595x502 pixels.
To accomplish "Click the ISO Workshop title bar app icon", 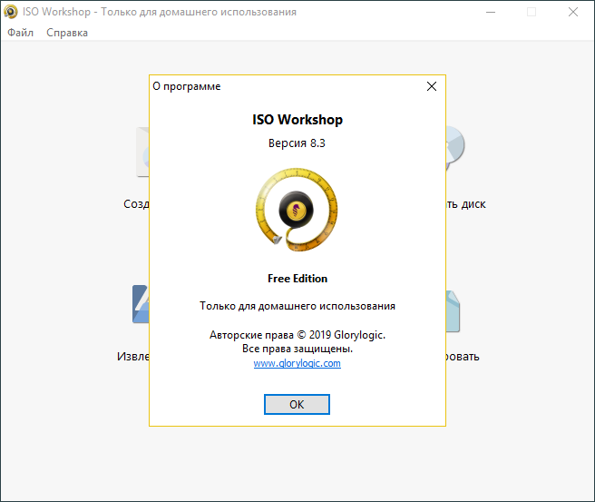I will click(11, 12).
